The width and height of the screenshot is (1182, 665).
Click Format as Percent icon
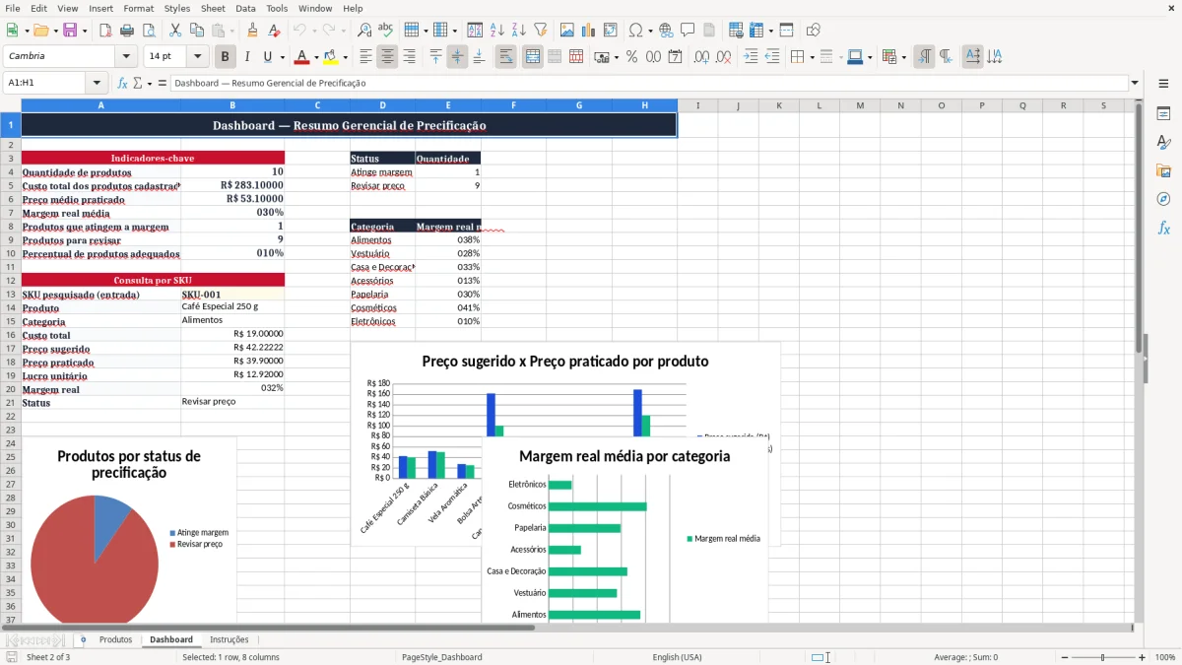(x=631, y=57)
